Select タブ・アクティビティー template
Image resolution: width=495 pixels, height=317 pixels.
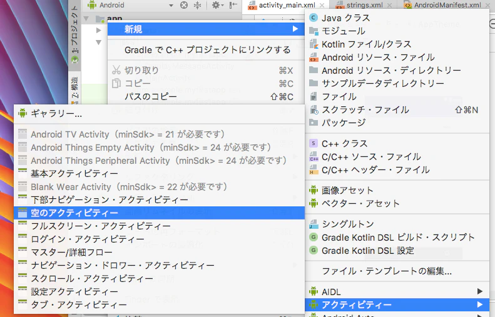click(x=159, y=304)
